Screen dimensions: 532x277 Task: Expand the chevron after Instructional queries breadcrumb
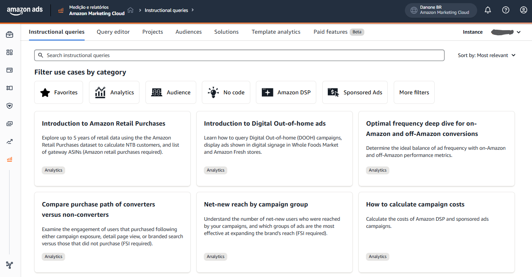[193, 10]
